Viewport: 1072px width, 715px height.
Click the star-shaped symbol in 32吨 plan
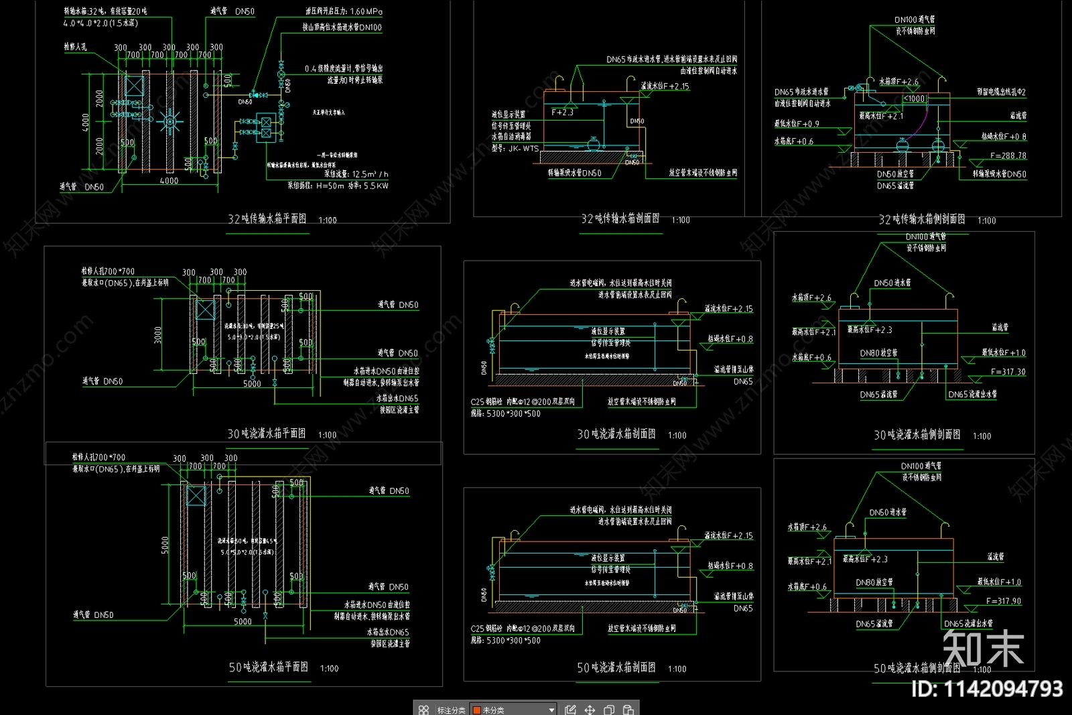[x=170, y=122]
